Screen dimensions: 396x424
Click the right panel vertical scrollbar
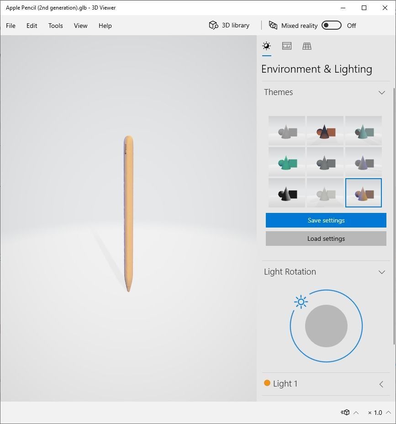(394, 216)
